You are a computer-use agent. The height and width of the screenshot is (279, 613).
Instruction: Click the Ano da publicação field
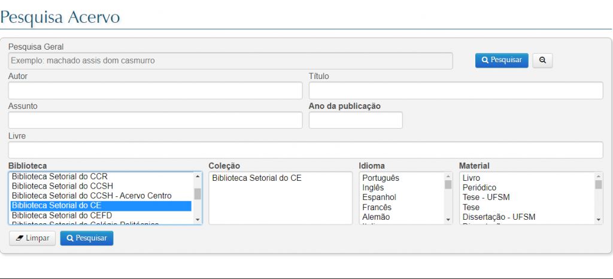356,120
